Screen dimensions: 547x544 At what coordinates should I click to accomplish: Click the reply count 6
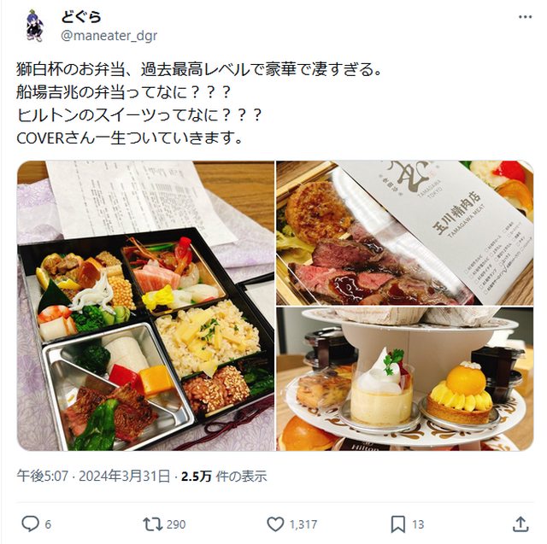48,524
